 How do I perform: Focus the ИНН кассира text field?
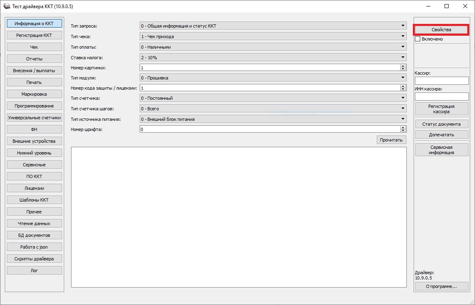pos(441,97)
